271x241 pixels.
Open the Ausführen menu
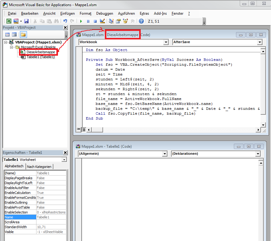tap(126, 13)
